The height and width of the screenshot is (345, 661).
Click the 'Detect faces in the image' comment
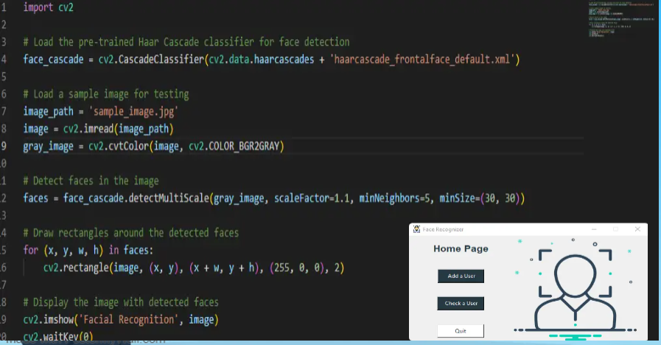[91, 181]
